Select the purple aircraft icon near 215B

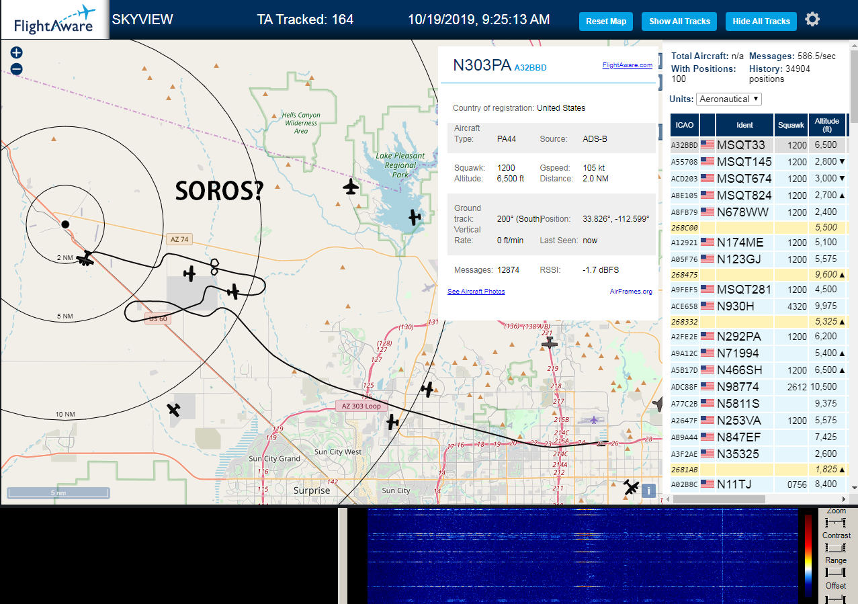click(x=594, y=420)
